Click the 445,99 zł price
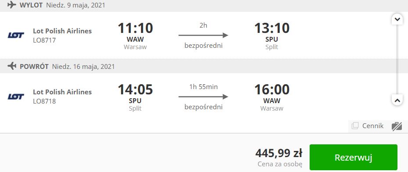Image resolution: width=408 pixels, height=172 pixels. click(279, 153)
